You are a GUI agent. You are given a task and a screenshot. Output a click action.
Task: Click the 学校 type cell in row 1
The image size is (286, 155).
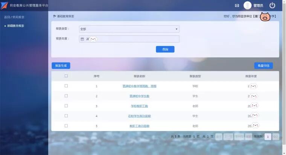(195, 86)
